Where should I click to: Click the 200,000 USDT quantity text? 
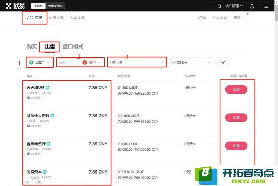tap(128, 116)
